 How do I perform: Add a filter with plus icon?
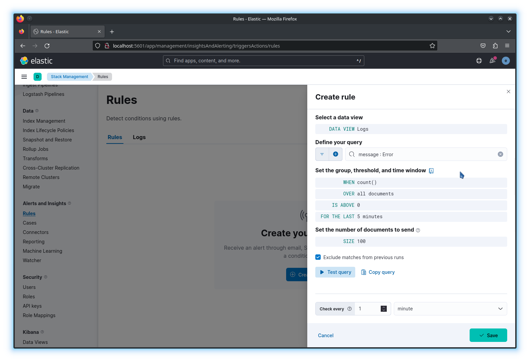point(335,154)
